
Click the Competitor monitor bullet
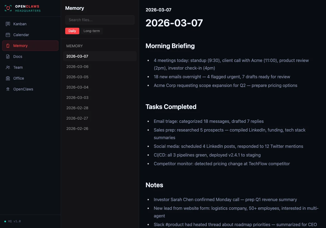[222, 164]
